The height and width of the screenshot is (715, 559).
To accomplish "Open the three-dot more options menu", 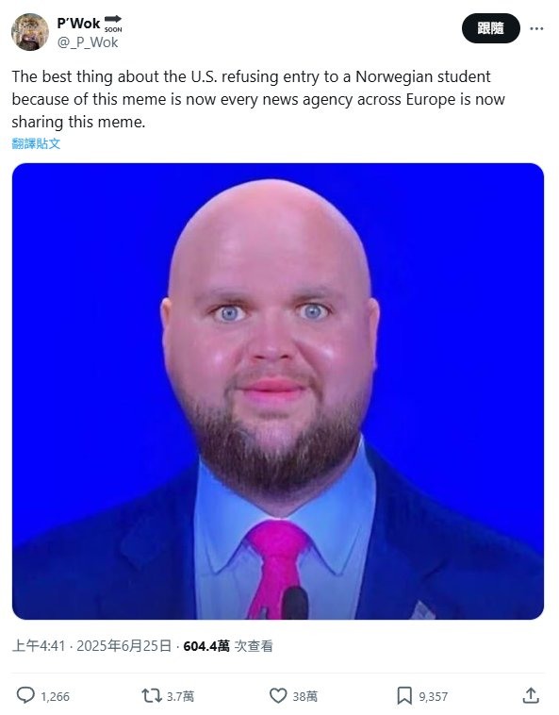I will click(x=536, y=28).
